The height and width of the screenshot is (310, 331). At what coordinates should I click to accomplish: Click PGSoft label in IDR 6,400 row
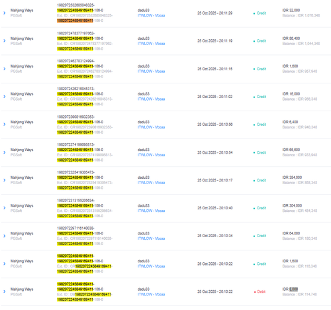coord(16,127)
